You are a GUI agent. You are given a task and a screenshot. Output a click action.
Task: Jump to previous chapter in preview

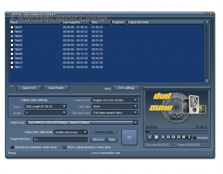pos(163,137)
